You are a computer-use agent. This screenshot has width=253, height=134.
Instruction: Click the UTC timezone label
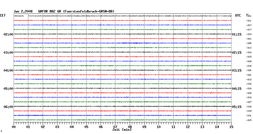(238, 15)
